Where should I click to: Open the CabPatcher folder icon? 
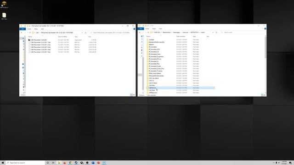147,88
